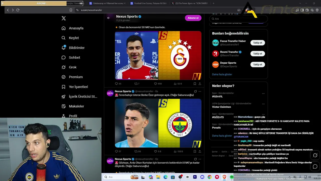The width and height of the screenshot is (321, 181).
Task: Open the Berke Özer Fenerbahçe tweet image
Action: [158, 123]
